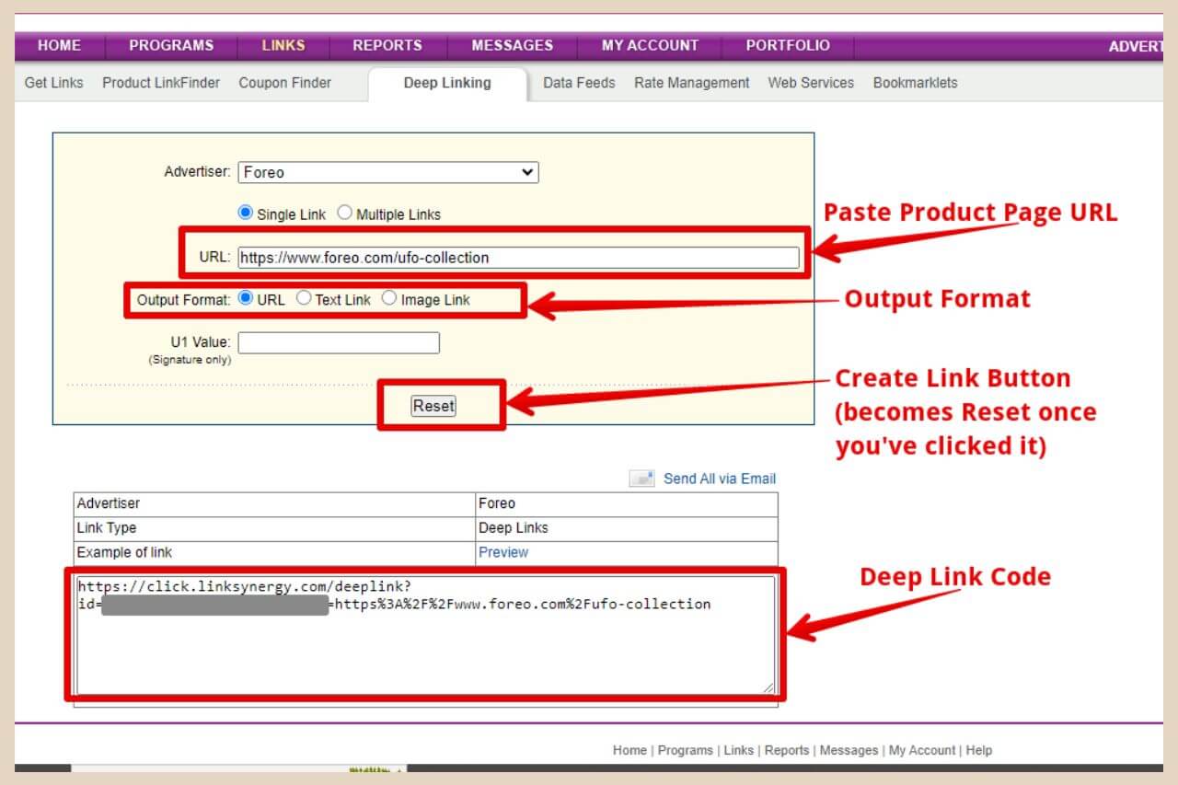The height and width of the screenshot is (785, 1178).
Task: Click the Deep Links cell in the table
Action: pos(626,528)
